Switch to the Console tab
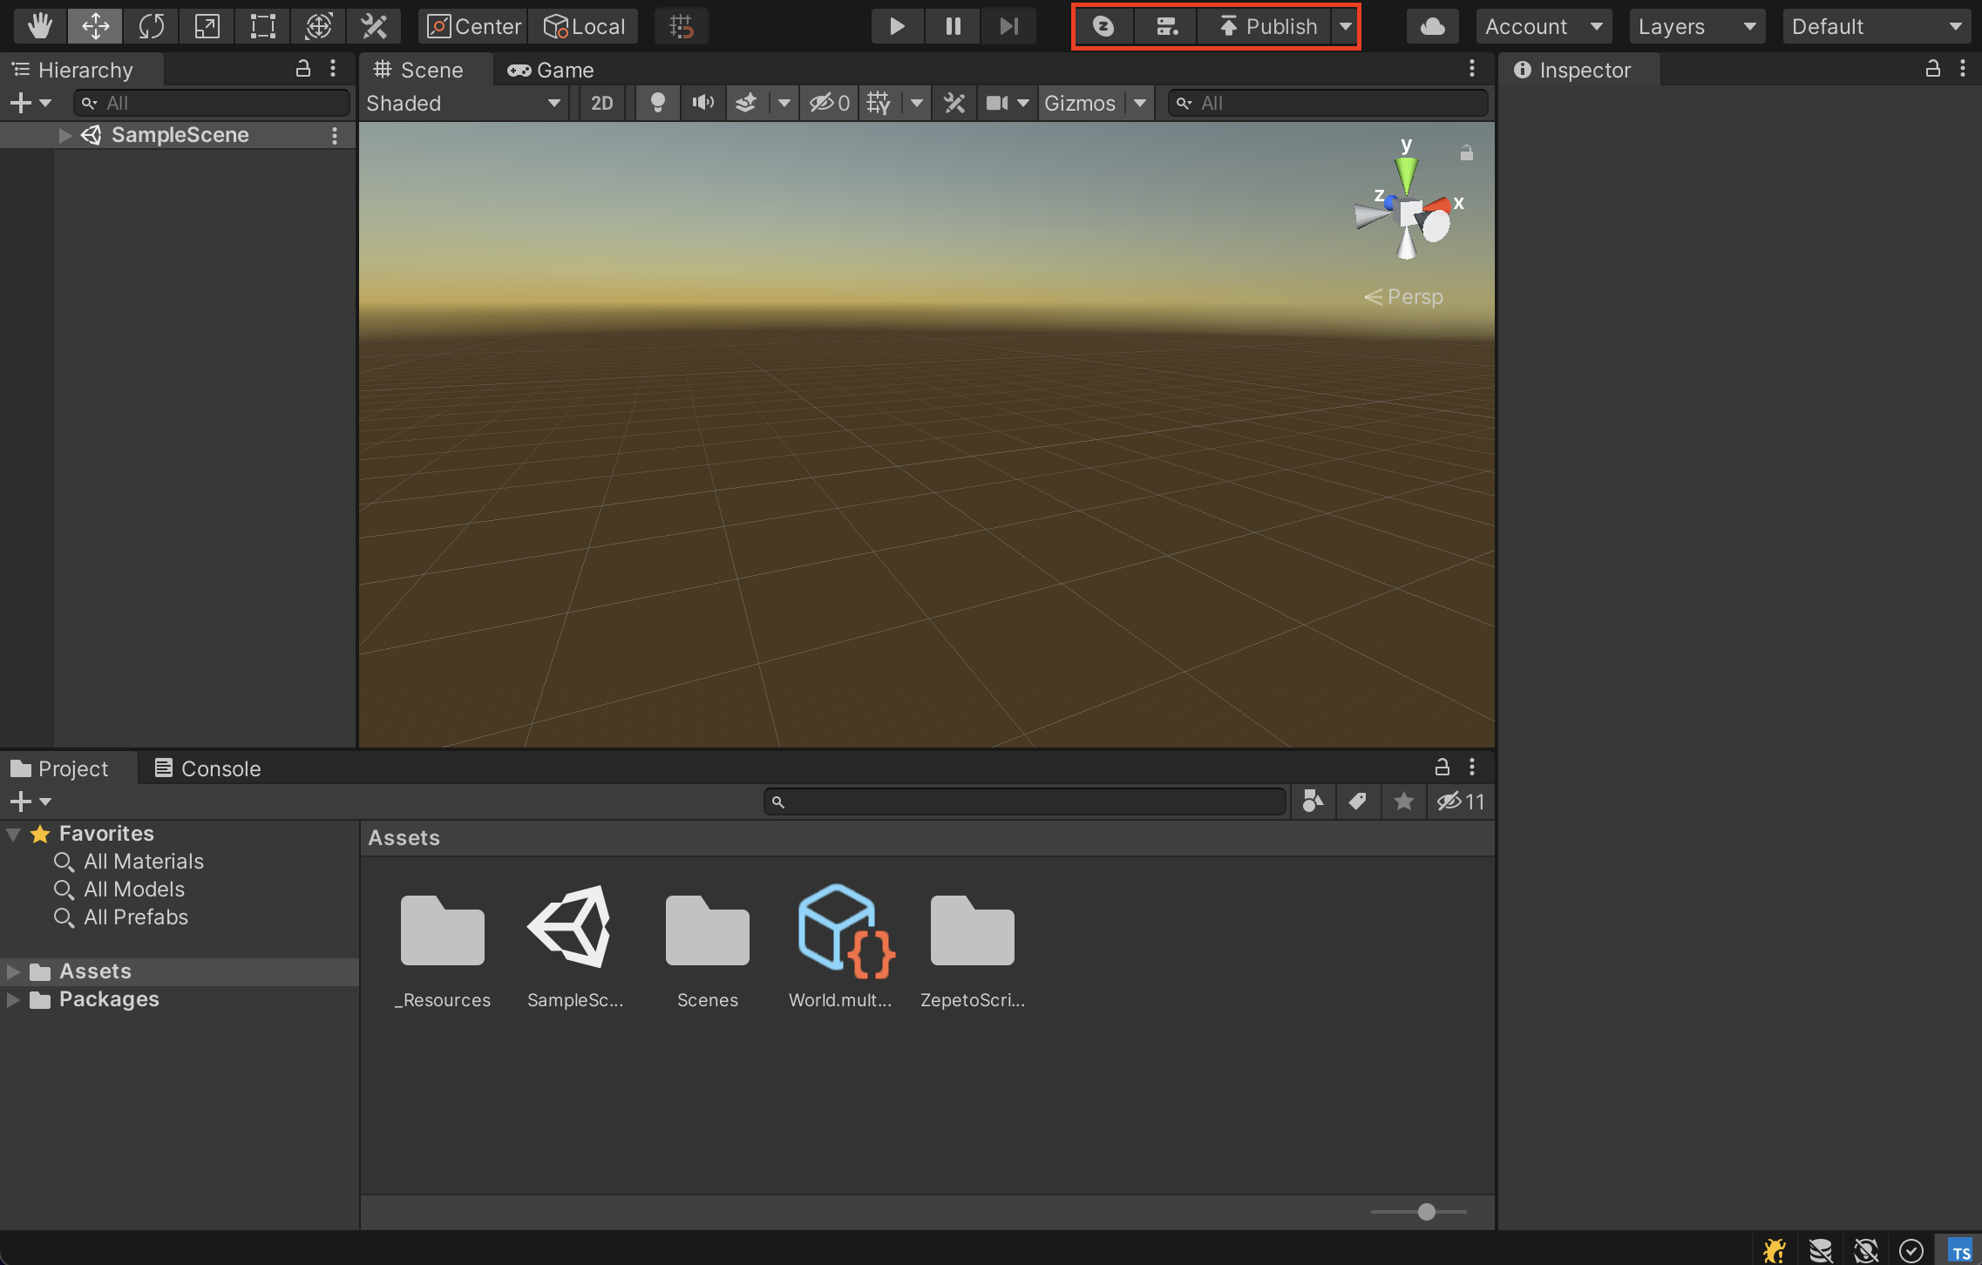Screen dimensions: 1982x1265 point(207,768)
